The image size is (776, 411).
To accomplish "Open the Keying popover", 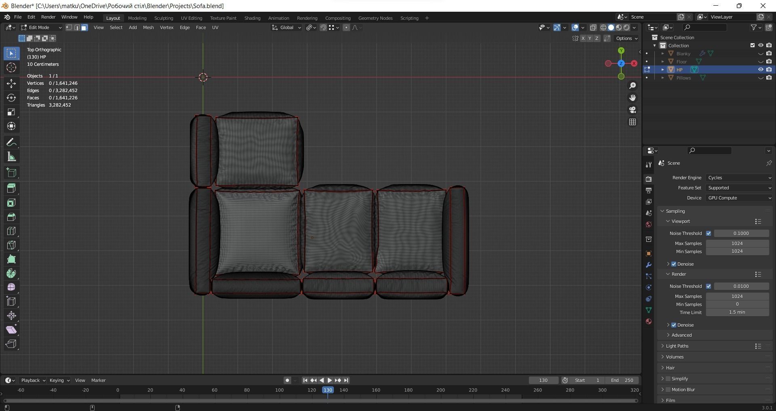I will (x=59, y=380).
